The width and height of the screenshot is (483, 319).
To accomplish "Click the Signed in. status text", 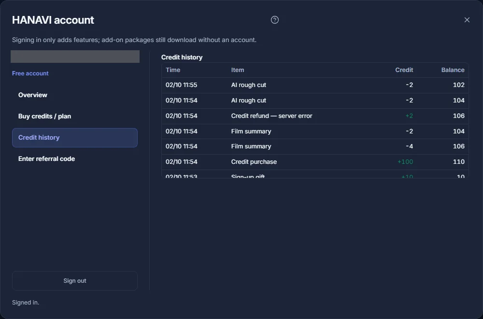I will [26, 303].
